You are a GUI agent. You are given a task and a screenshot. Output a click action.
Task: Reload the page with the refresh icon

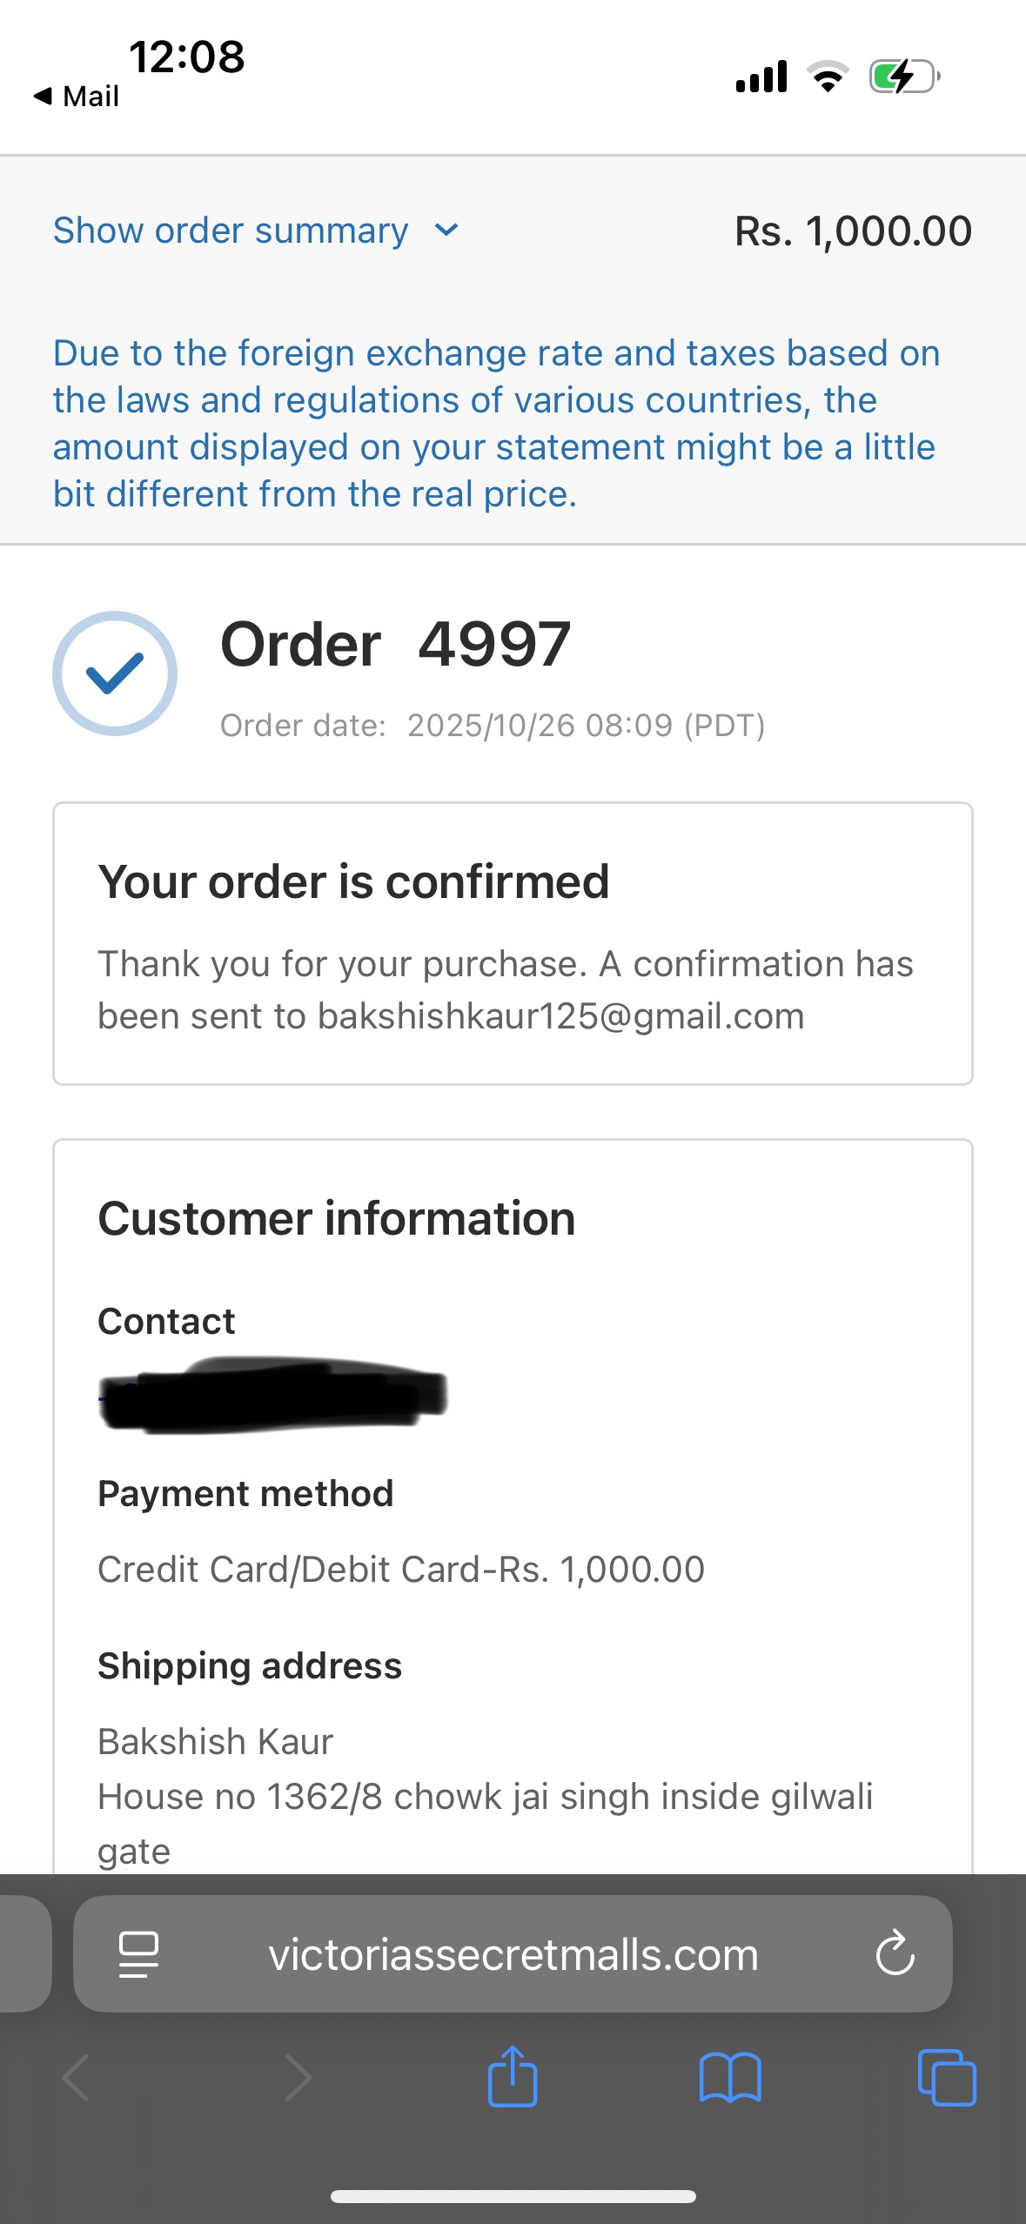point(895,1955)
